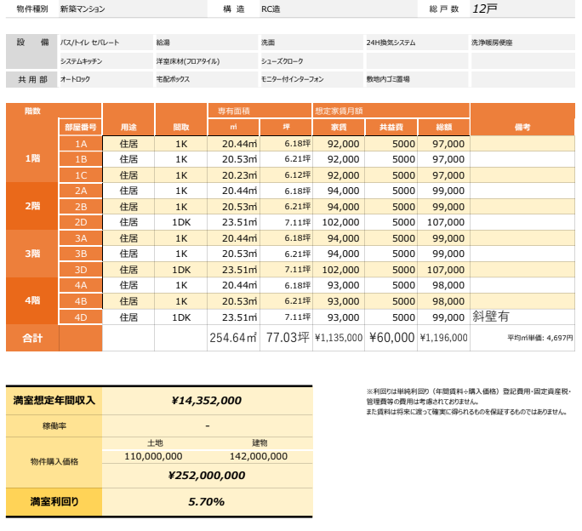Viewport: 582px width, 531px height.
Task: Click total tsubo 77.03坪 cell
Action: point(286,338)
